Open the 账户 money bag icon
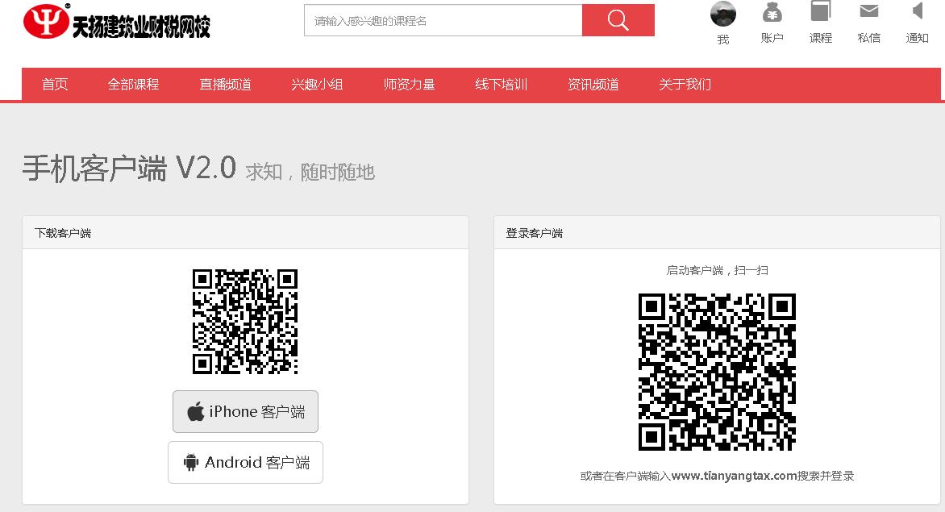Viewport: 945px width, 512px height. coord(772,13)
